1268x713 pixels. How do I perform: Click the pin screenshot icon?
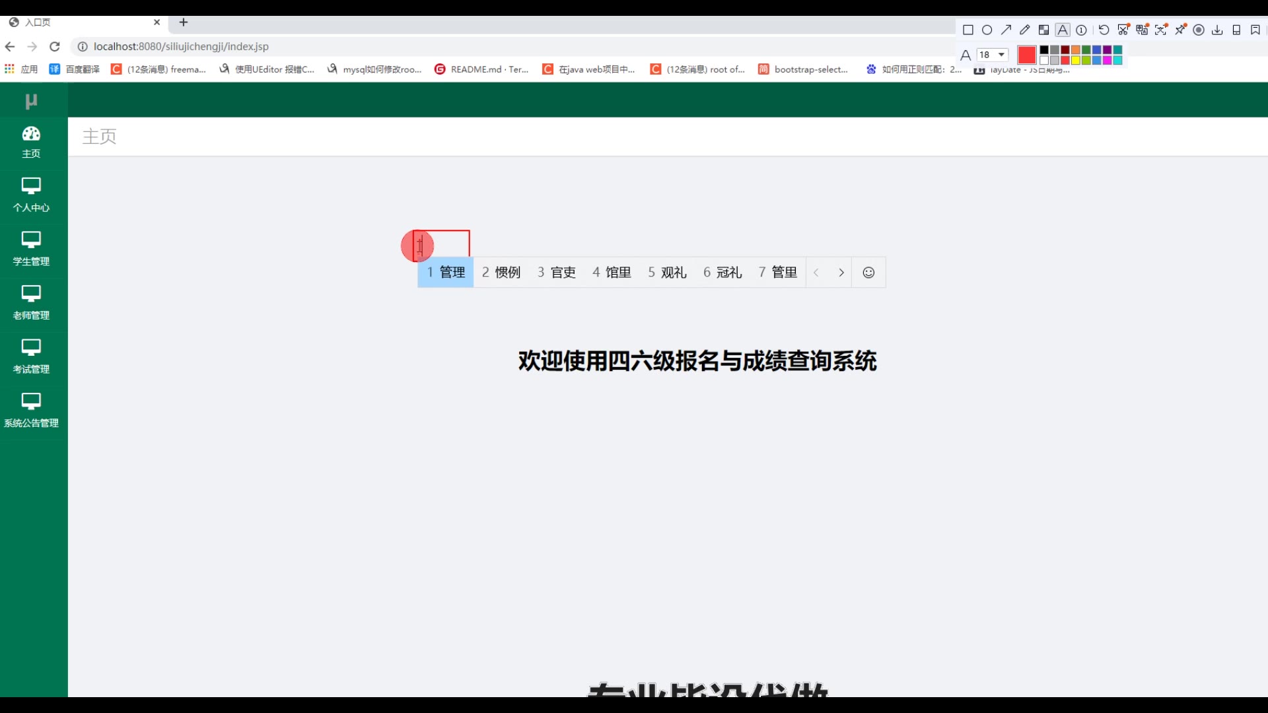[x=1180, y=30]
